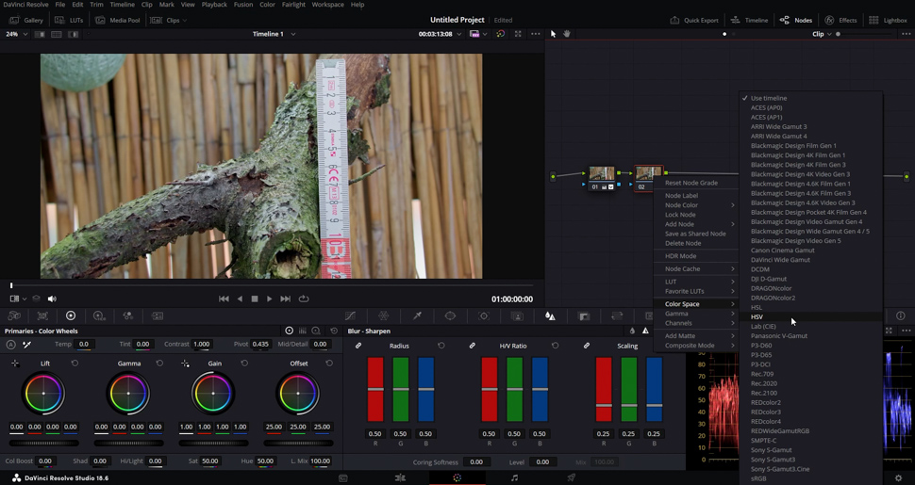Mute viewer audio speaker
The height and width of the screenshot is (485, 915).
tap(52, 299)
